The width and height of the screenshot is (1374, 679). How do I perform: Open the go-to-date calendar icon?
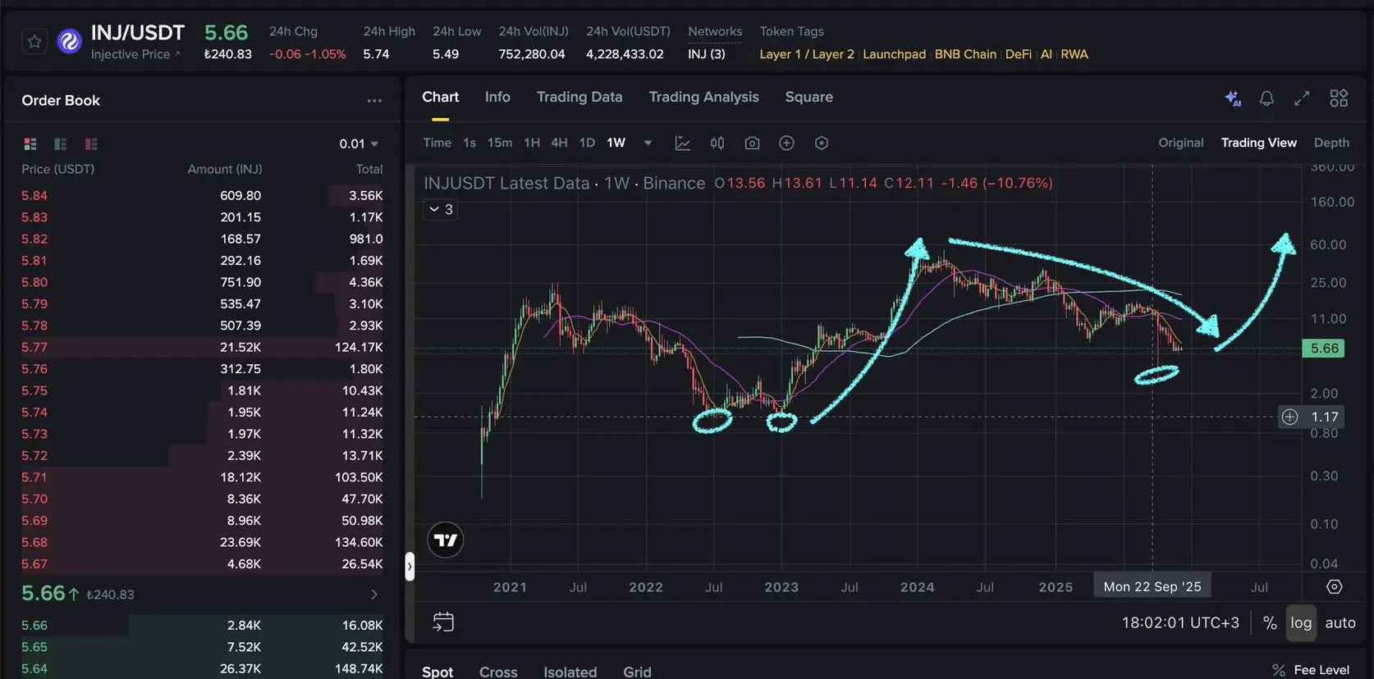pos(443,622)
